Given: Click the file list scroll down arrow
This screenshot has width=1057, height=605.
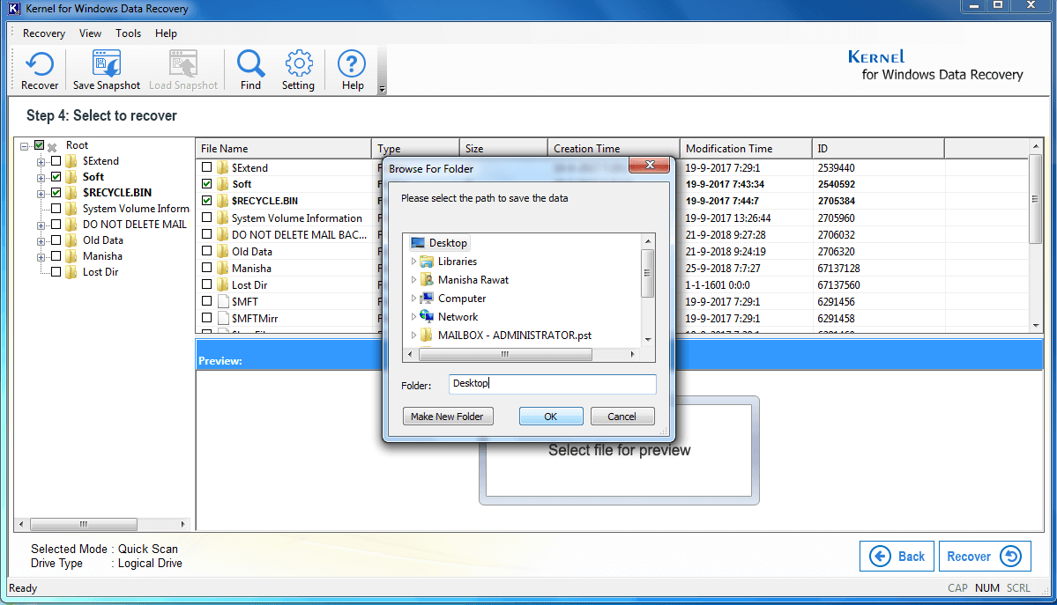Looking at the screenshot, I should click(1036, 326).
